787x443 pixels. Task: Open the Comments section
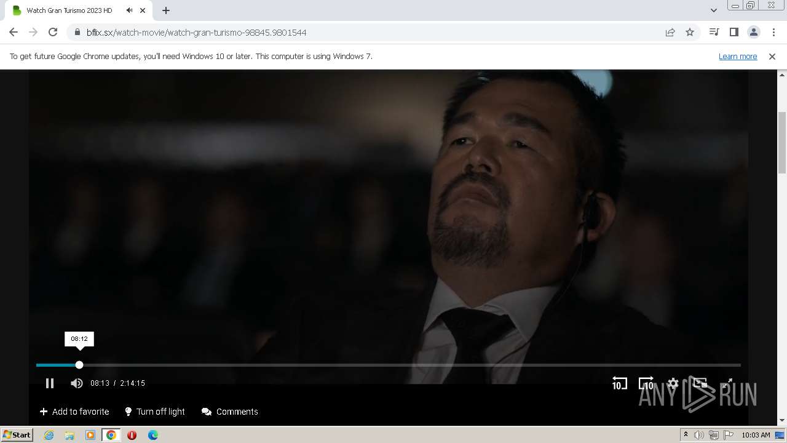coord(230,412)
